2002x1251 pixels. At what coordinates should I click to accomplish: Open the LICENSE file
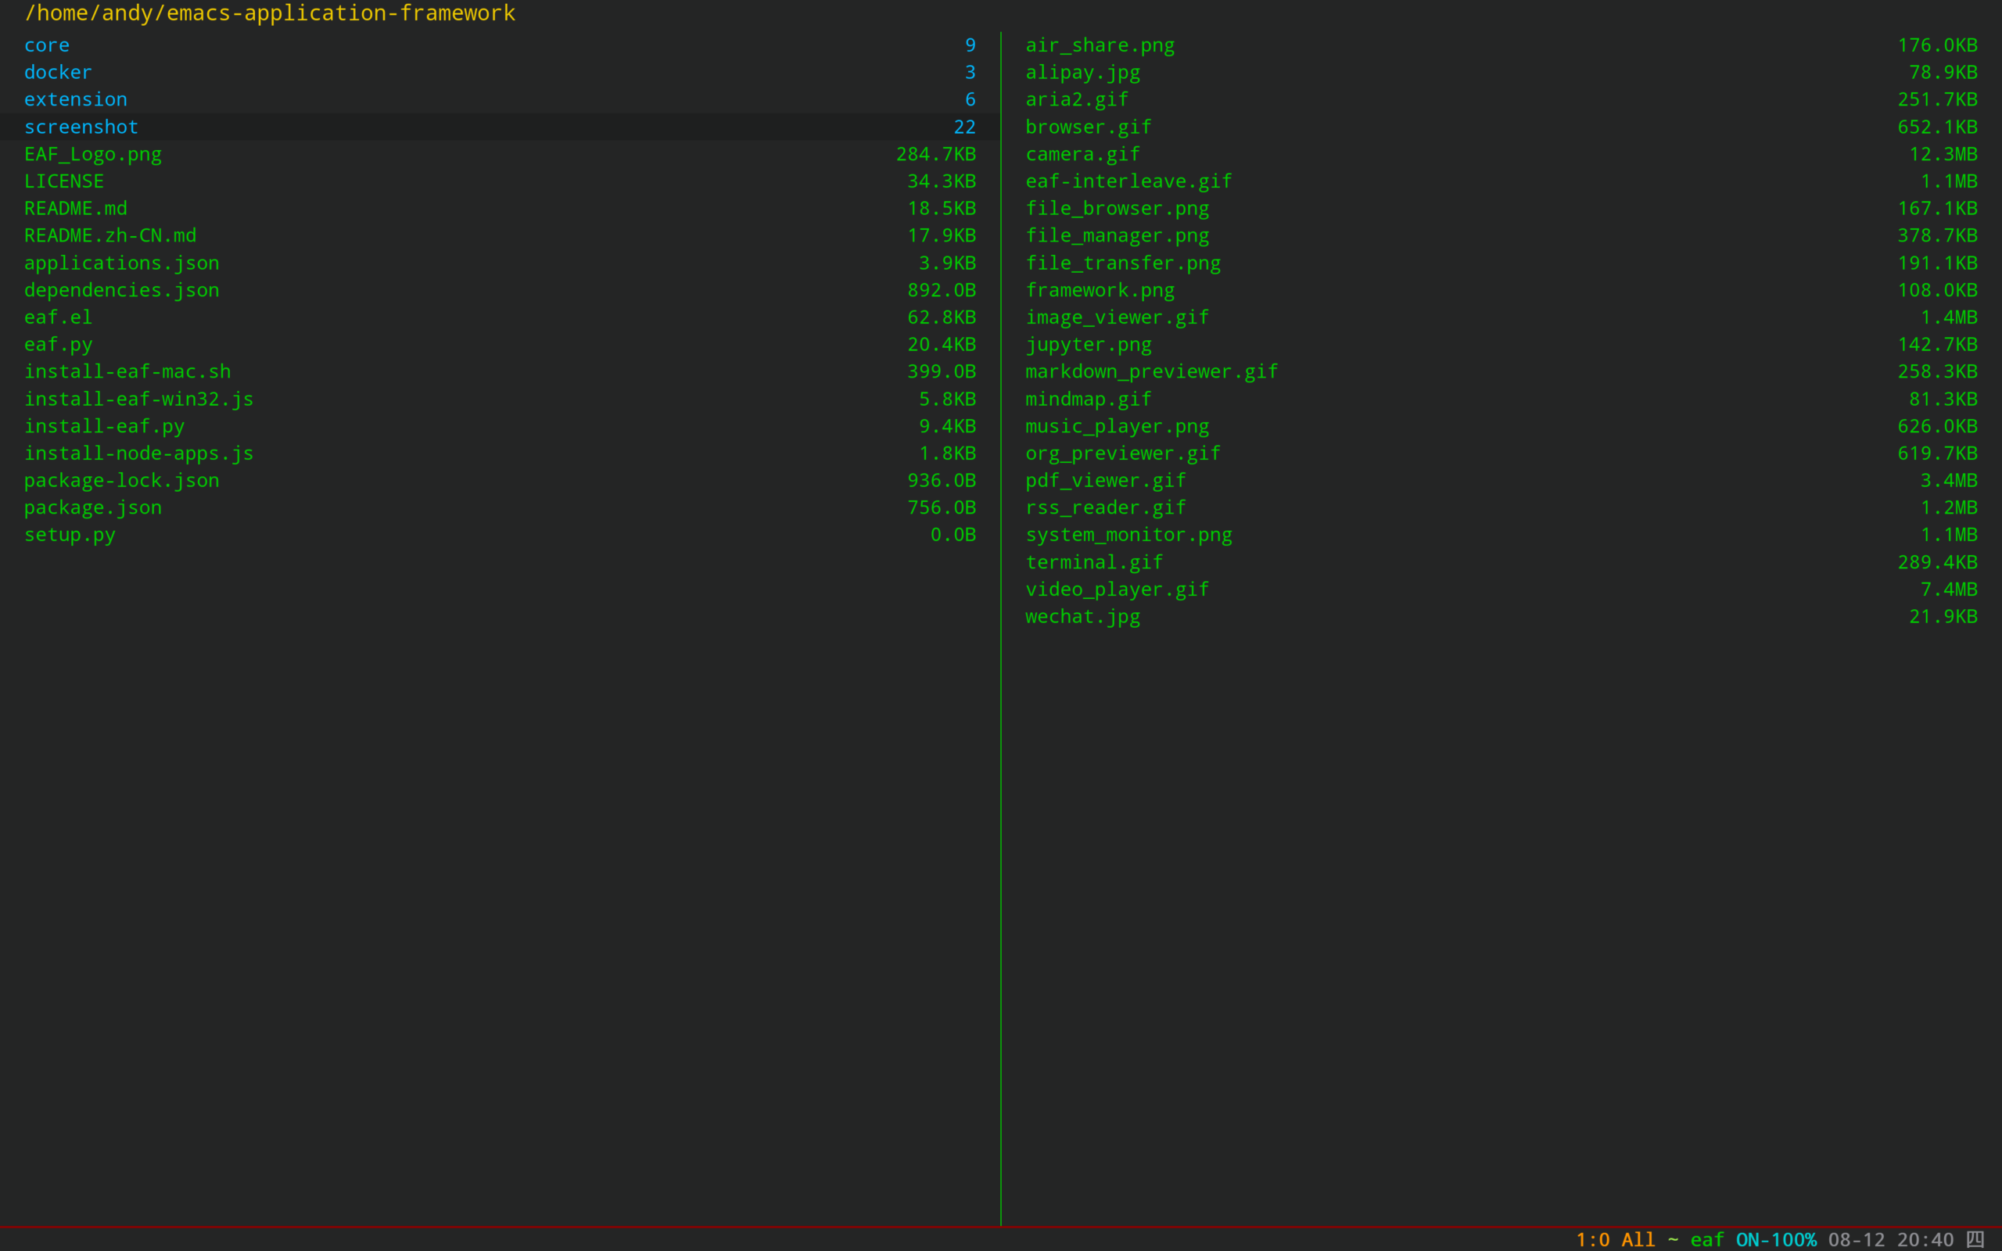click(x=63, y=181)
